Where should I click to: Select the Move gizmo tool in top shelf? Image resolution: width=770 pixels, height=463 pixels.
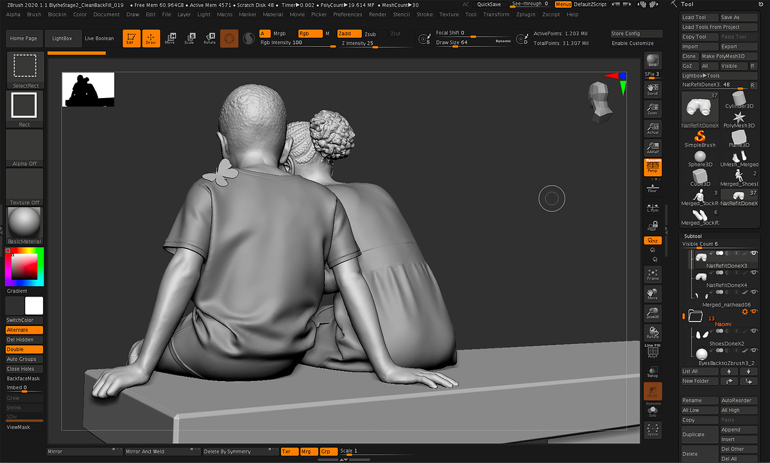click(170, 38)
